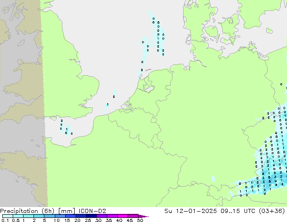Click the '0.5' legend scale value
The height and width of the screenshot is (222, 287).
point(16,220)
